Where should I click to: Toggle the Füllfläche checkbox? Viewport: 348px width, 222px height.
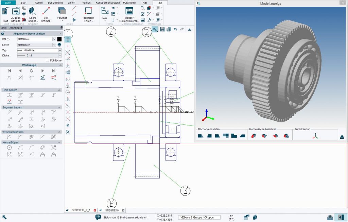48,60
